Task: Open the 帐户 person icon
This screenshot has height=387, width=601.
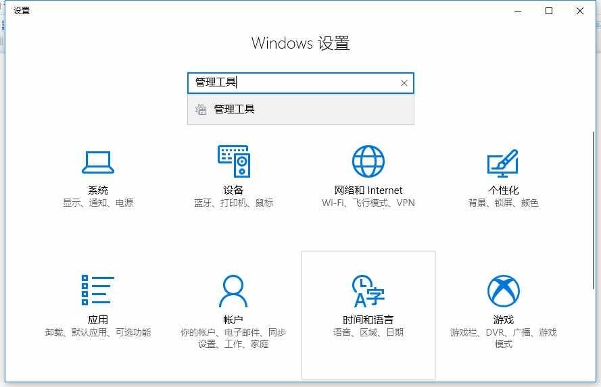Action: pyautogui.click(x=233, y=291)
